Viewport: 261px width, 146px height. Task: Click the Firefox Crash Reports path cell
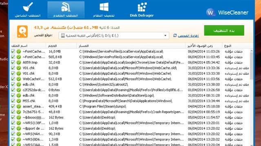coord(131,112)
